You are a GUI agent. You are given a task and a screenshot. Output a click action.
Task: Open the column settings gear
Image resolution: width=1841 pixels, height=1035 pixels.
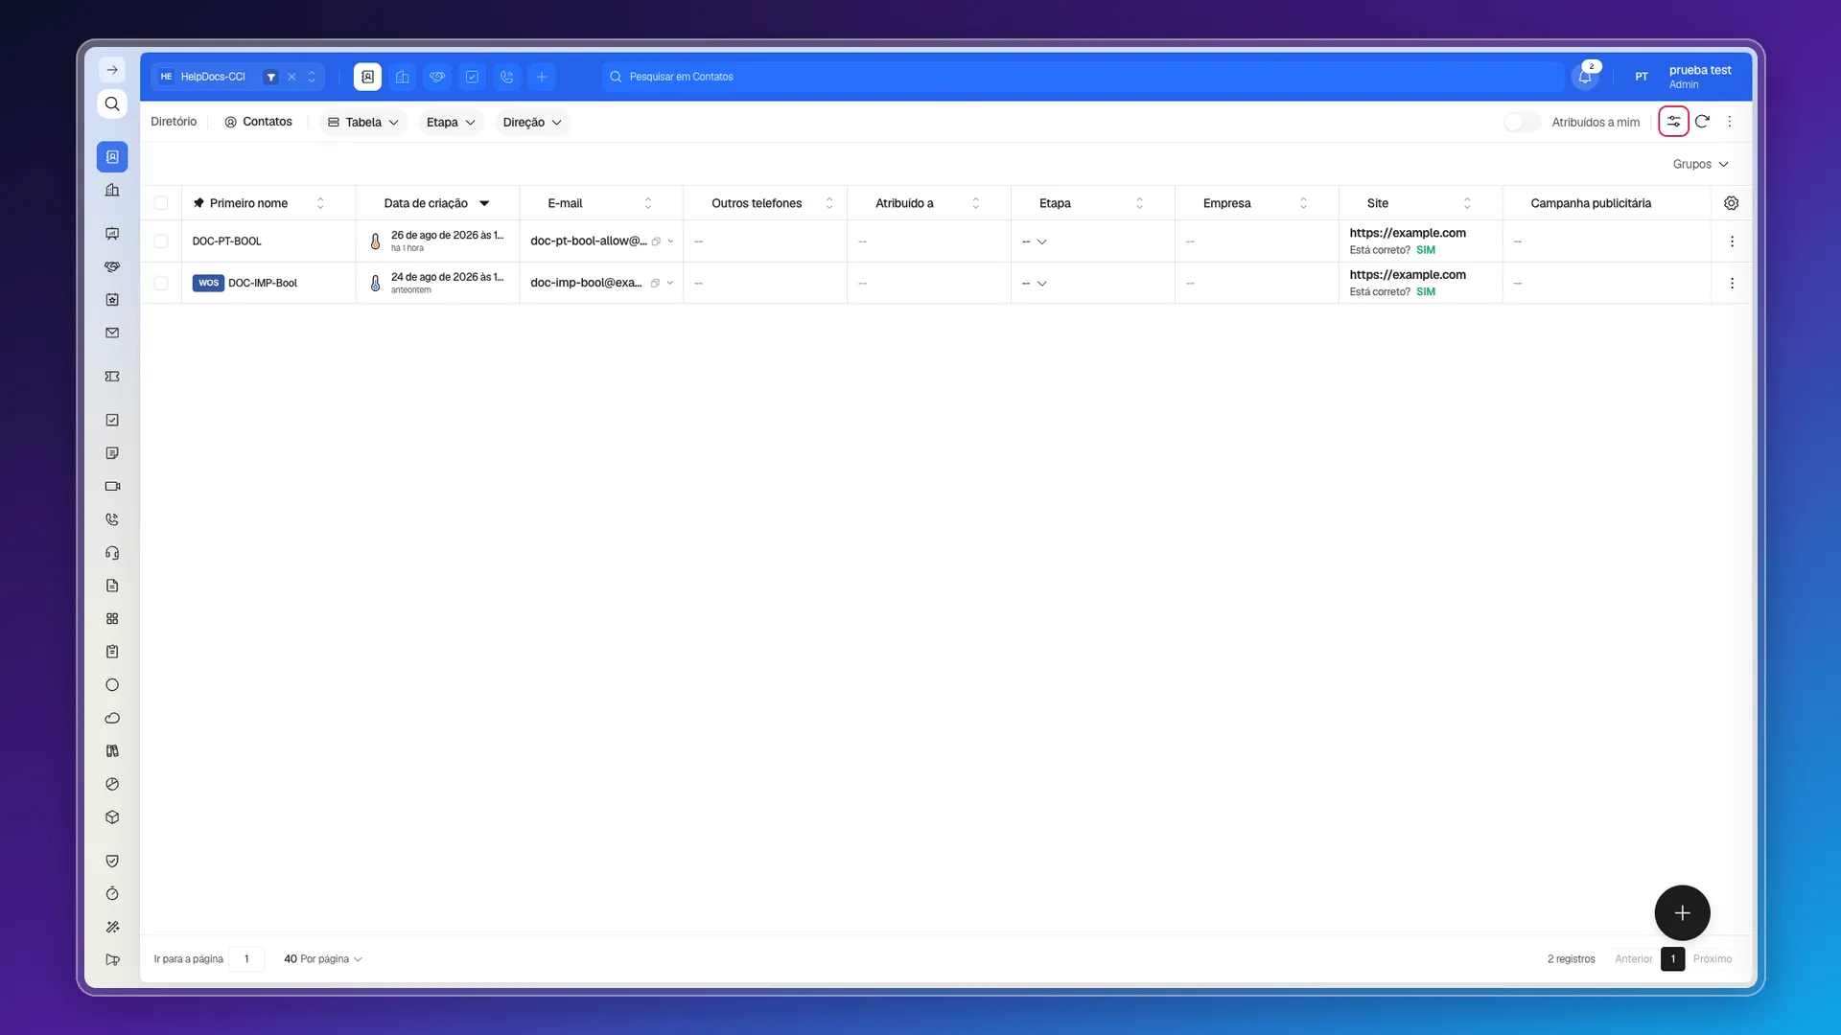1731,203
